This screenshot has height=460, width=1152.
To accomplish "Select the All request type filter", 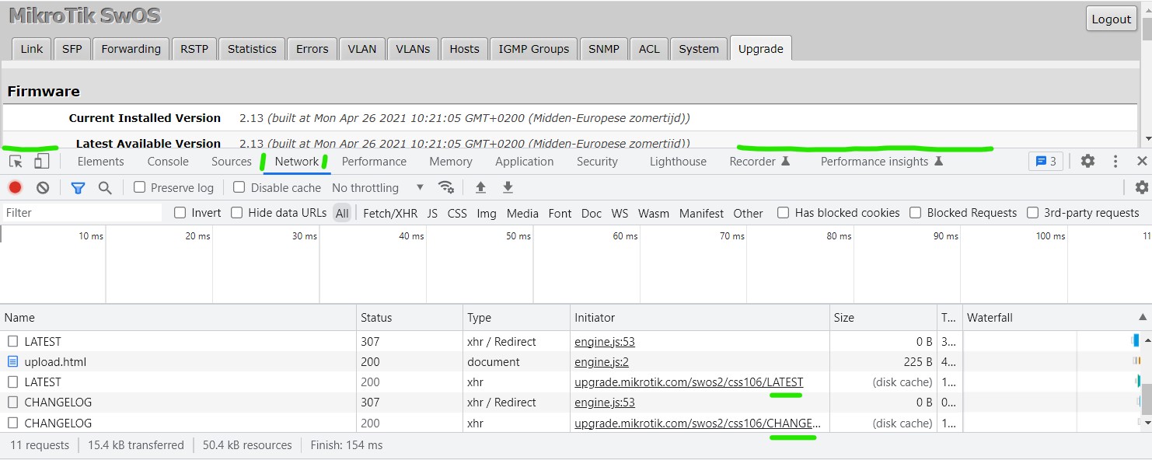I will tap(342, 213).
